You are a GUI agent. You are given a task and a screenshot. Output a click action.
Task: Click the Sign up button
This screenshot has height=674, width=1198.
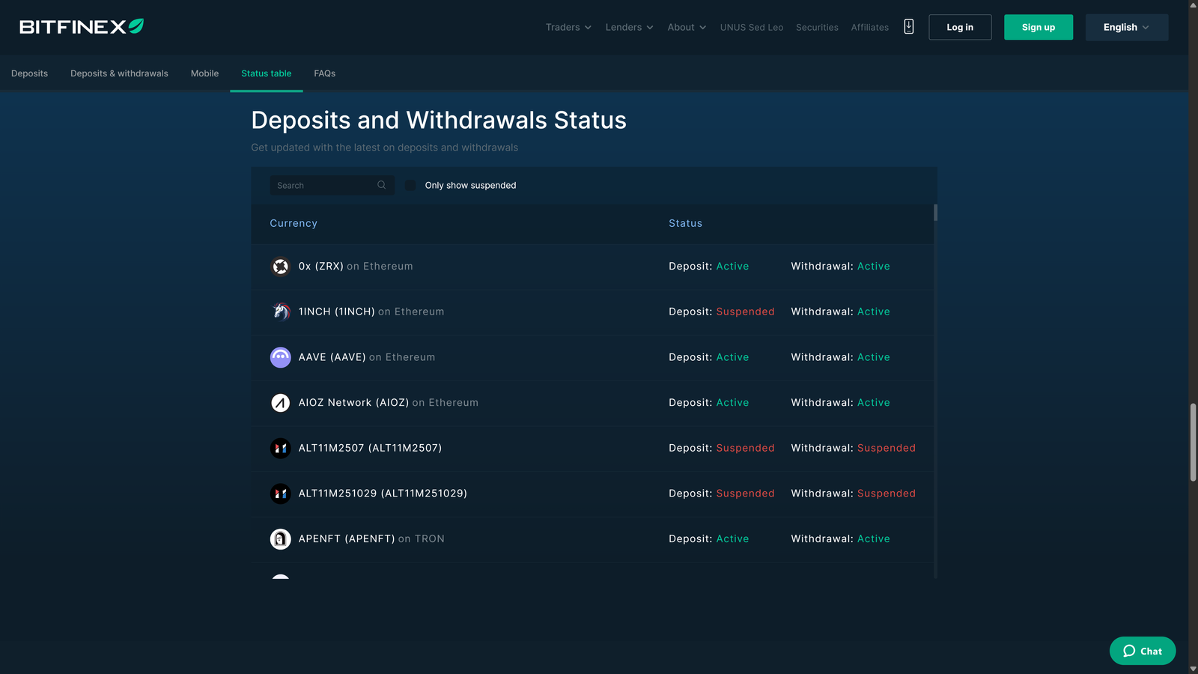pos(1038,27)
